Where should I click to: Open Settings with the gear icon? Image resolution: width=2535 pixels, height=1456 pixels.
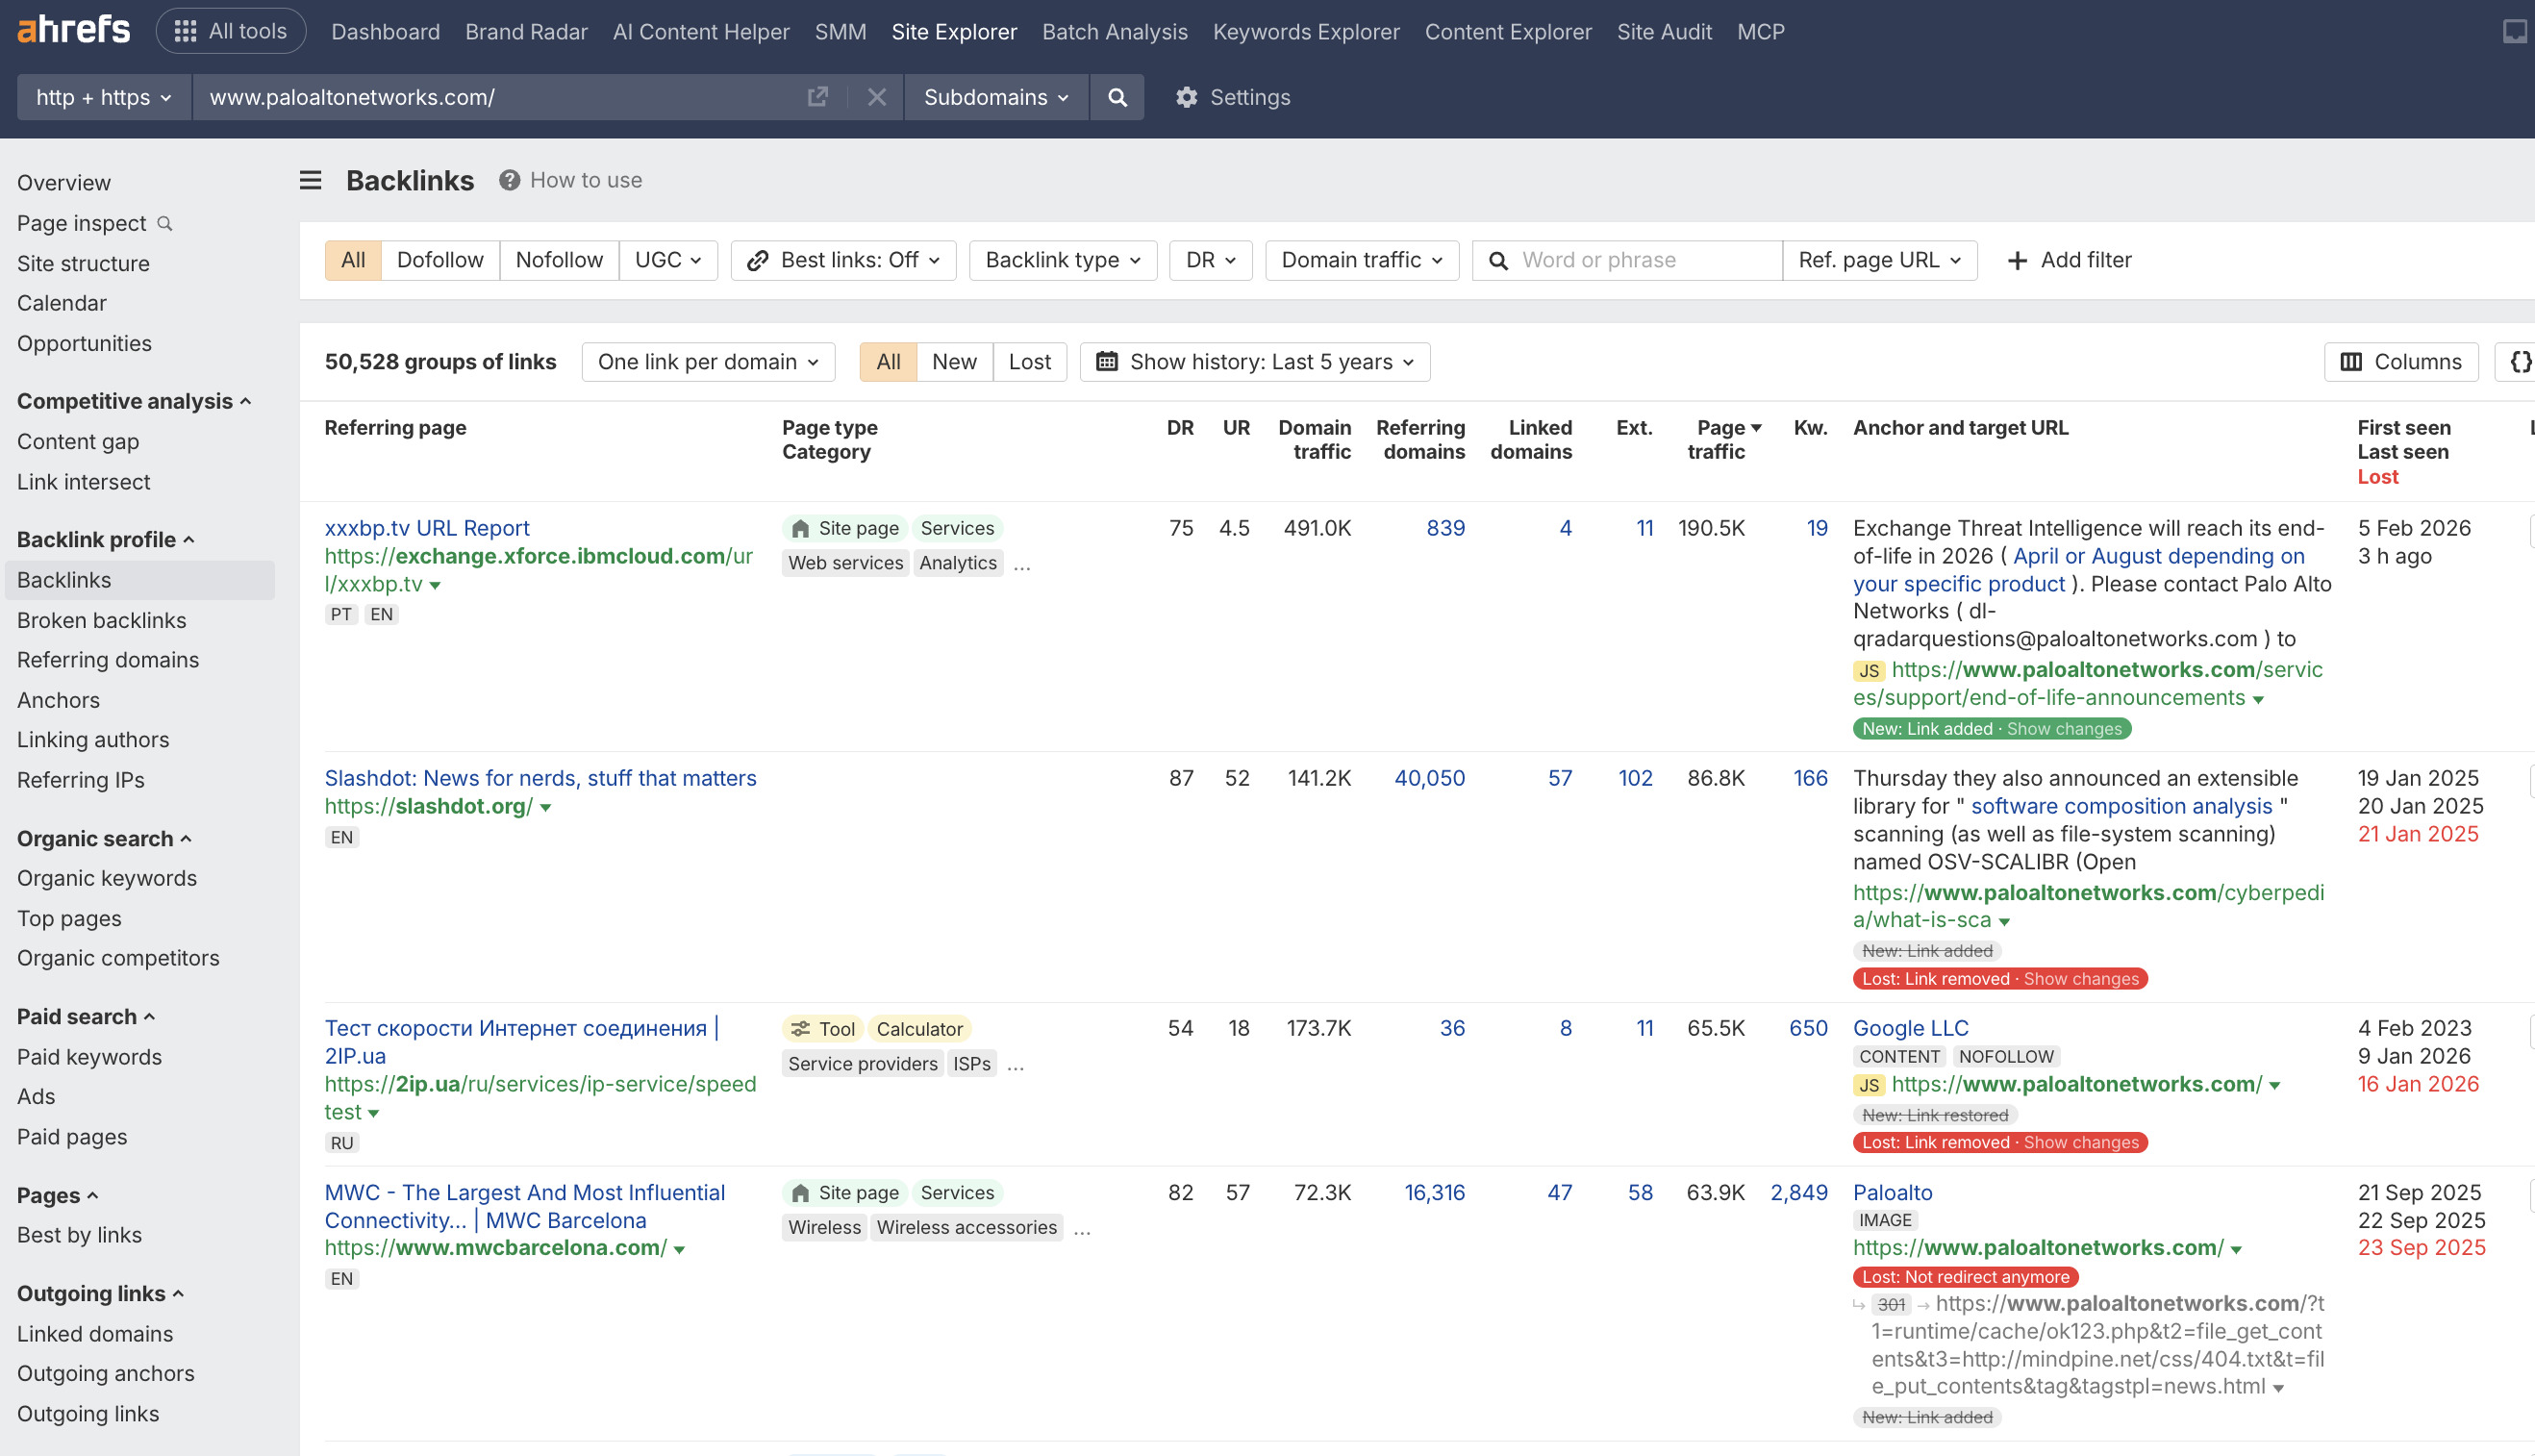pos(1232,97)
